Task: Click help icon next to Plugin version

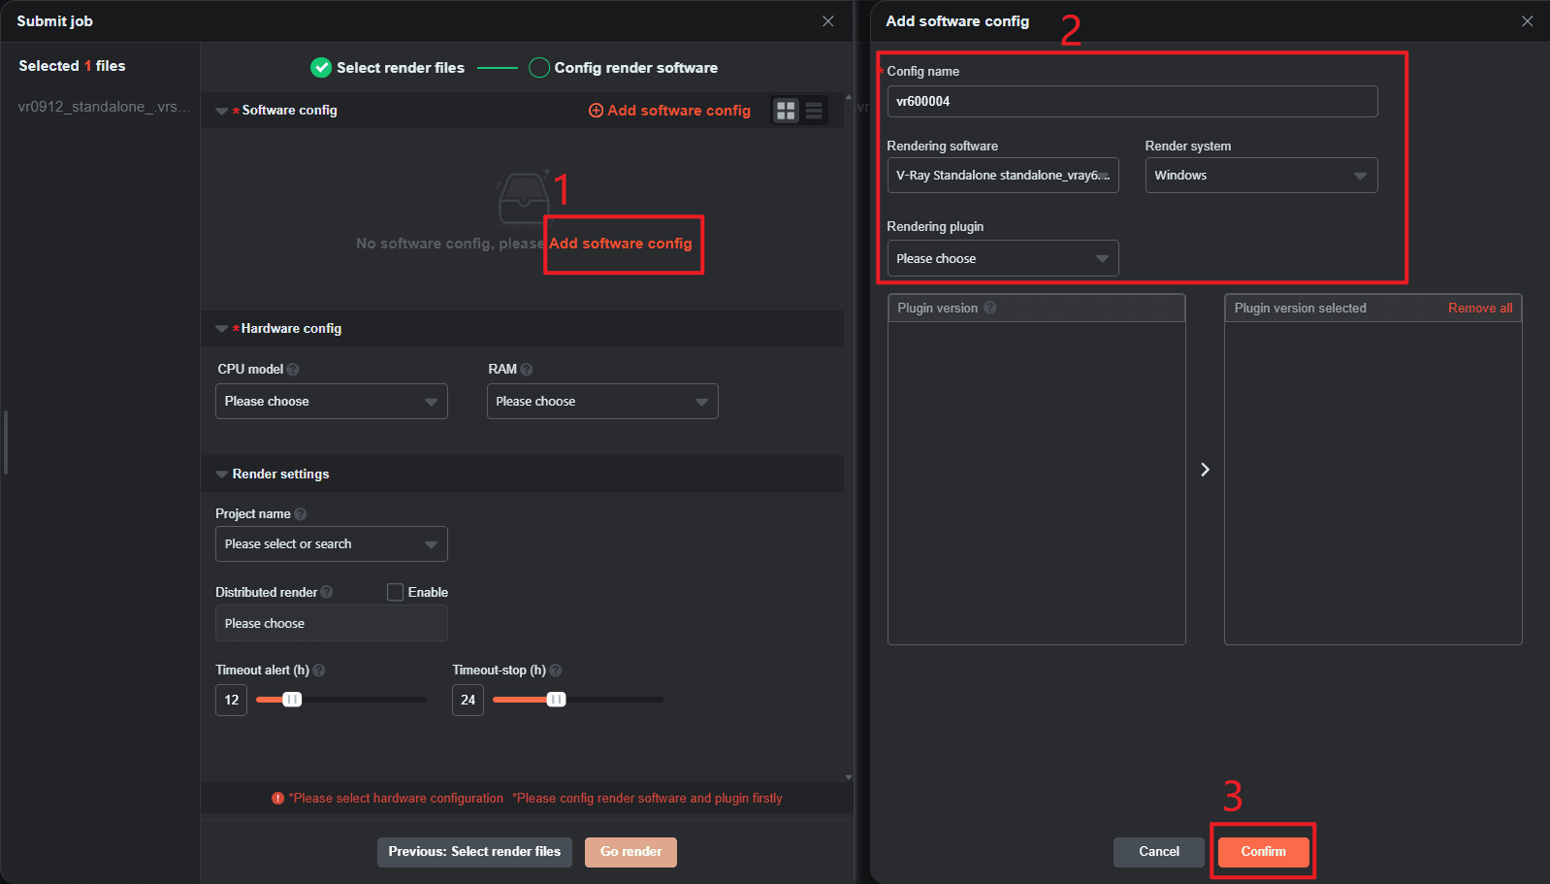Action: [990, 308]
